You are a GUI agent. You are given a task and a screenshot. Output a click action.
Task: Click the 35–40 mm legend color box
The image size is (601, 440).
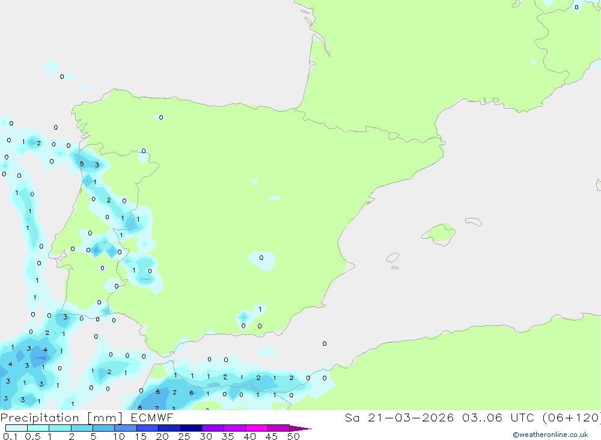click(235, 428)
